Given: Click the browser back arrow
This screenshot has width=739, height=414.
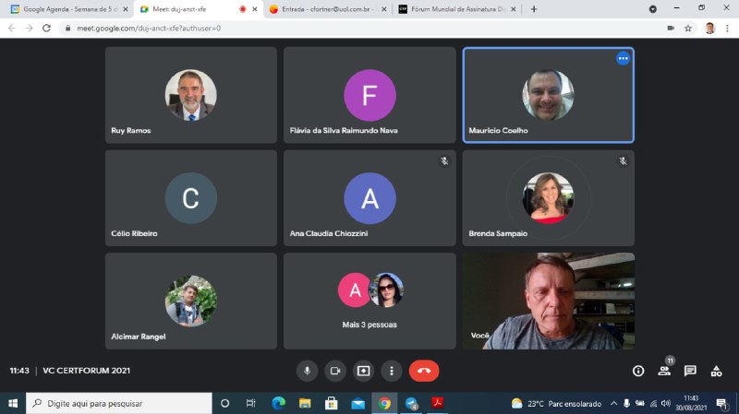Looking at the screenshot, I should (x=12, y=29).
